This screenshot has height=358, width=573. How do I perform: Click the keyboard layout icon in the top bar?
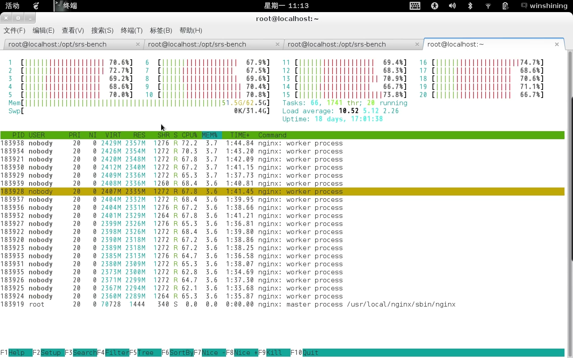tap(415, 6)
